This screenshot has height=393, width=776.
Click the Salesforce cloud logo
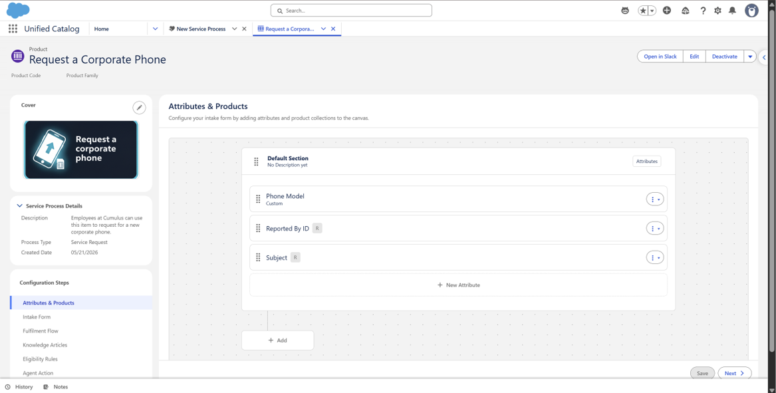pyautogui.click(x=18, y=10)
